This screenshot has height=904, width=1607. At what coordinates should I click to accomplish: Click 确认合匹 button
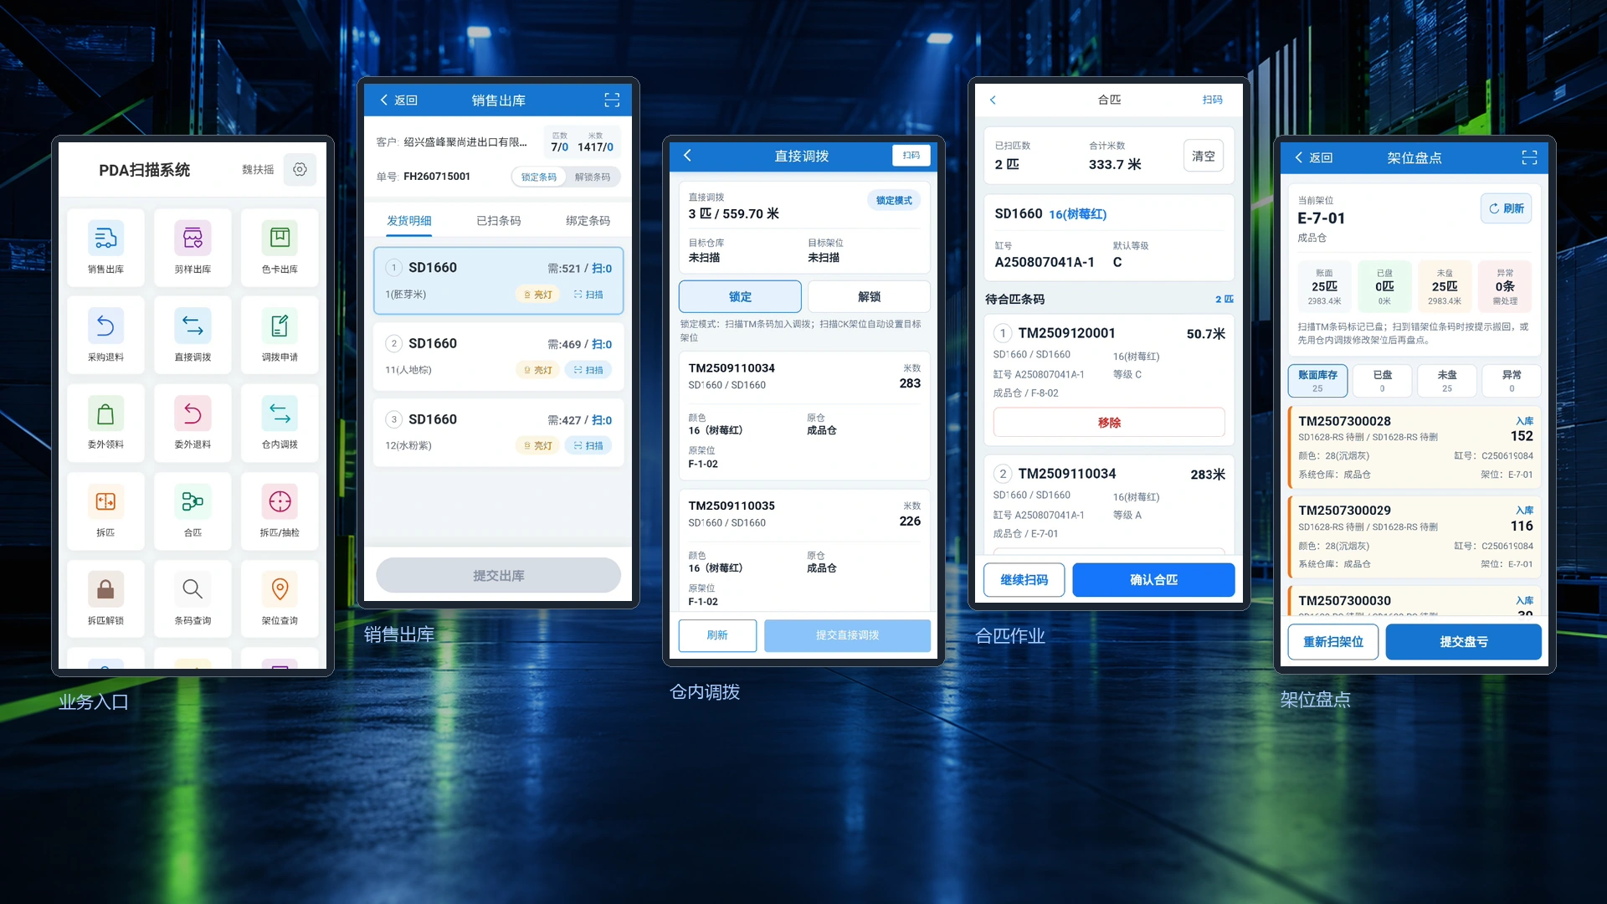pos(1153,580)
